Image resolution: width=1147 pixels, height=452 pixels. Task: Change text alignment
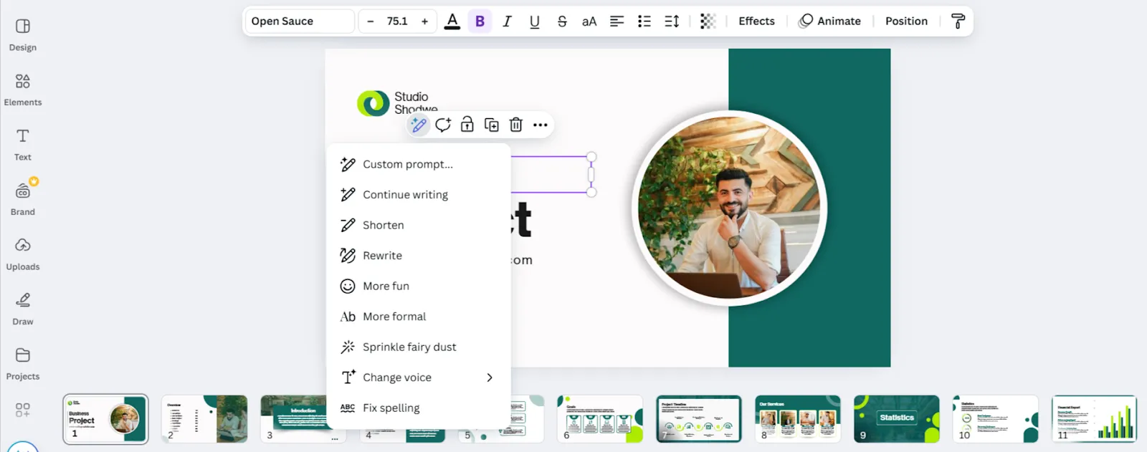point(617,21)
